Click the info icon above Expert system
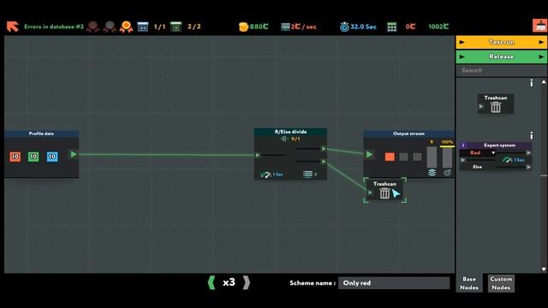This screenshot has width=548, height=308. (x=532, y=135)
